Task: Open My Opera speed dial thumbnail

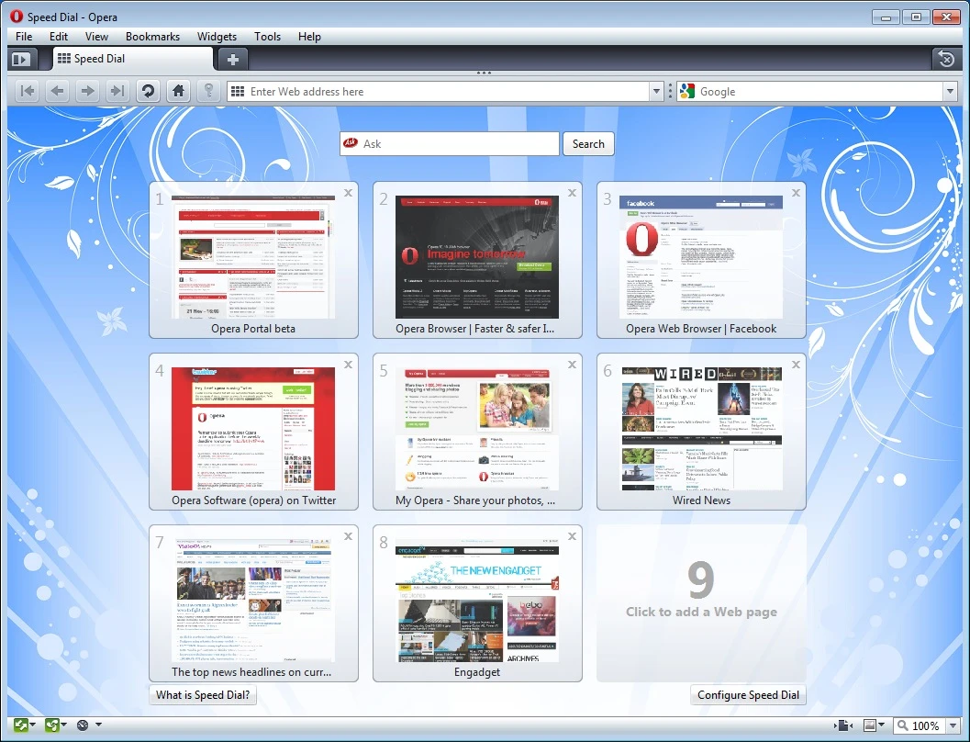Action: (477, 428)
